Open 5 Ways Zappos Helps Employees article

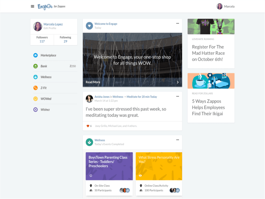pyautogui.click(x=208, y=107)
